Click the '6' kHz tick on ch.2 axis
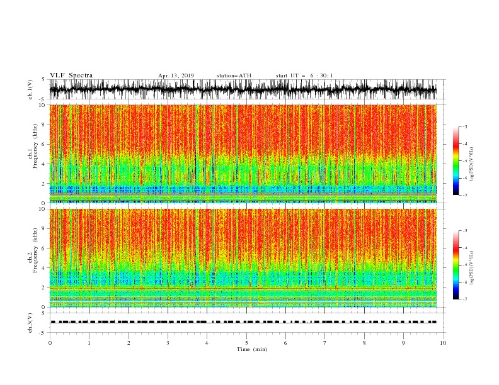The image size is (499, 385). [44, 248]
